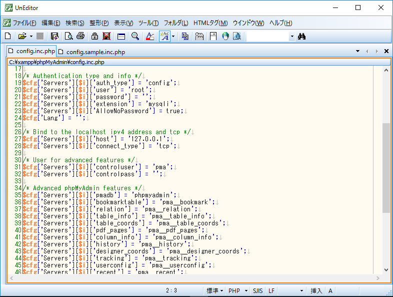
Task: Open the PHP language dropdown
Action: (x=237, y=290)
